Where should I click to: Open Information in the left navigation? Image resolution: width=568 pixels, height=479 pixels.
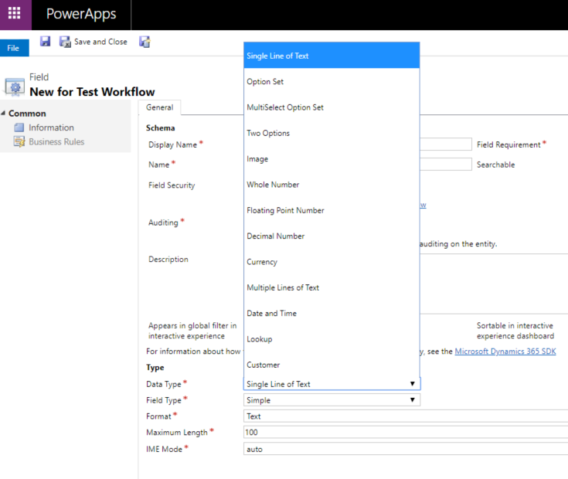click(51, 127)
